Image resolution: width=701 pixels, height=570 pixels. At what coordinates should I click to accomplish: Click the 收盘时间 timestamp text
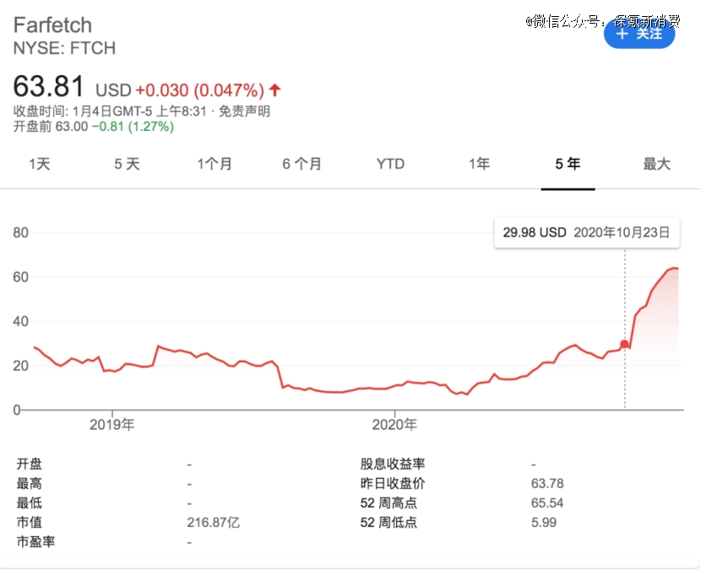110,111
